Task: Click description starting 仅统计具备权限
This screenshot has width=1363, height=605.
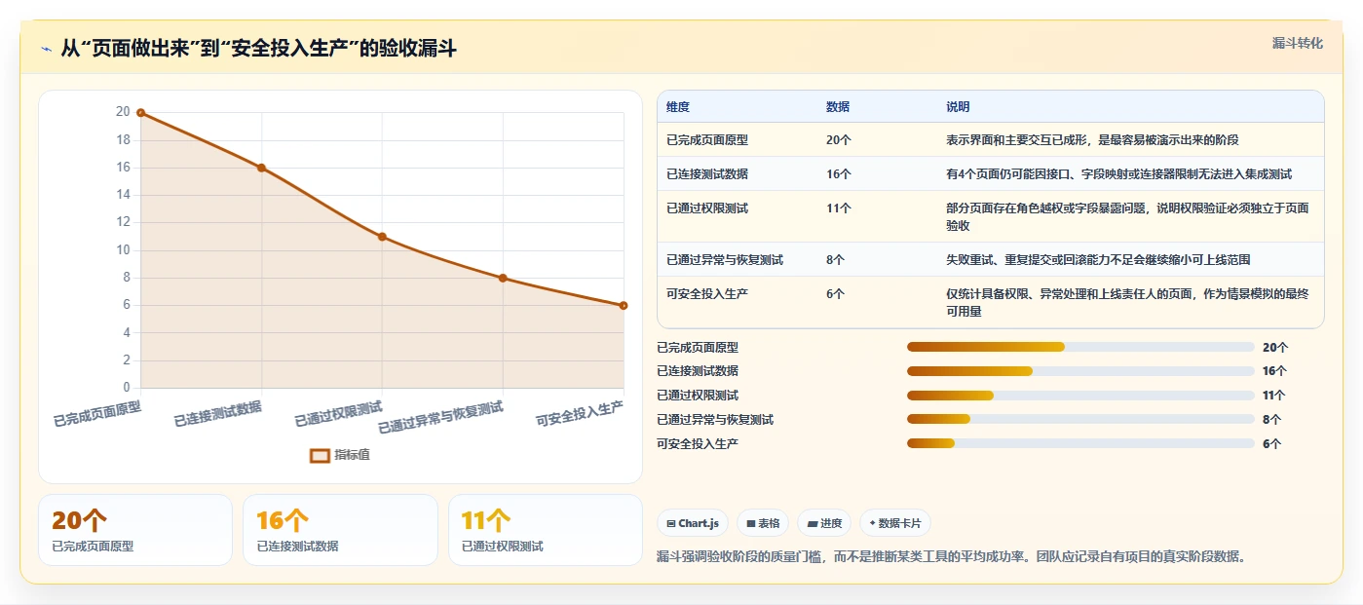Action: point(1127,302)
